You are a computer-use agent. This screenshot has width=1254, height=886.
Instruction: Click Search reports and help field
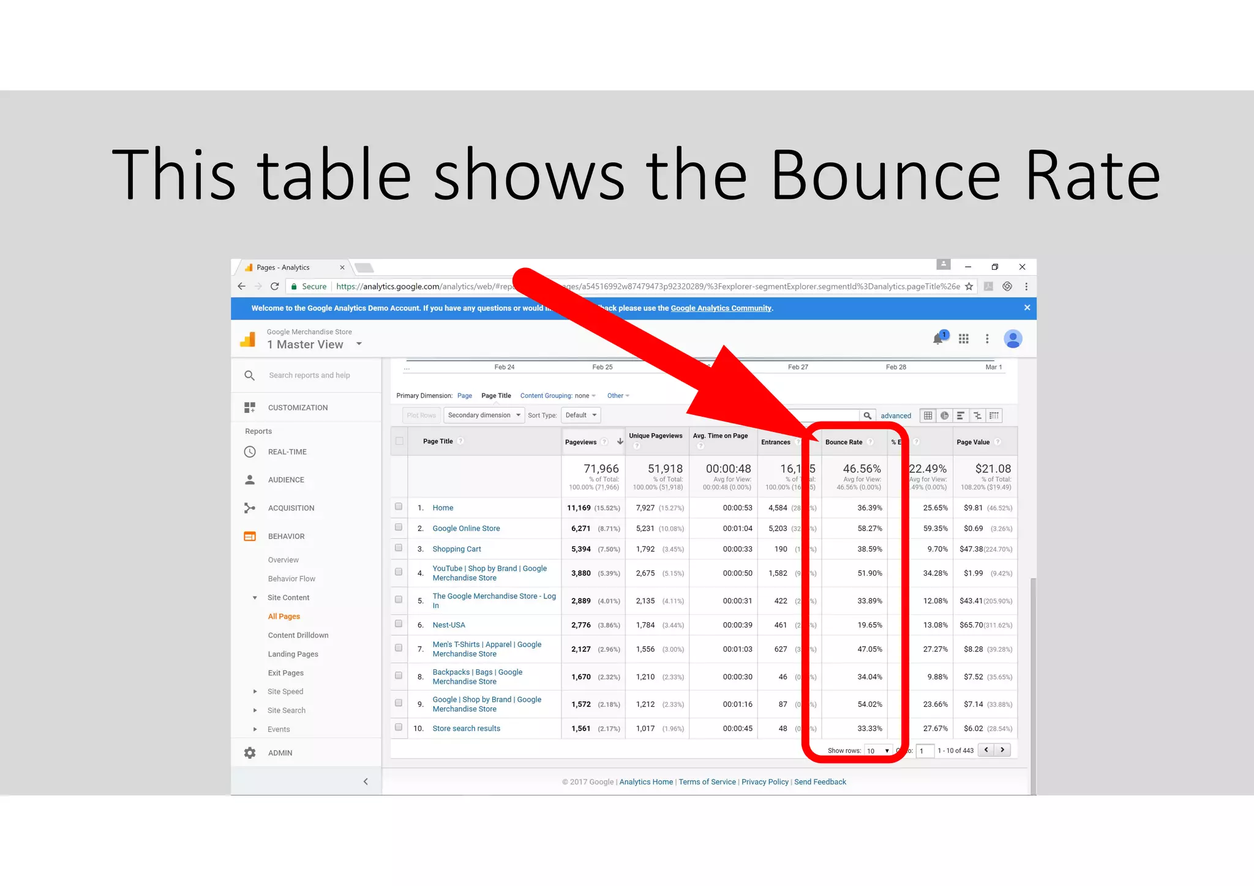pos(309,375)
